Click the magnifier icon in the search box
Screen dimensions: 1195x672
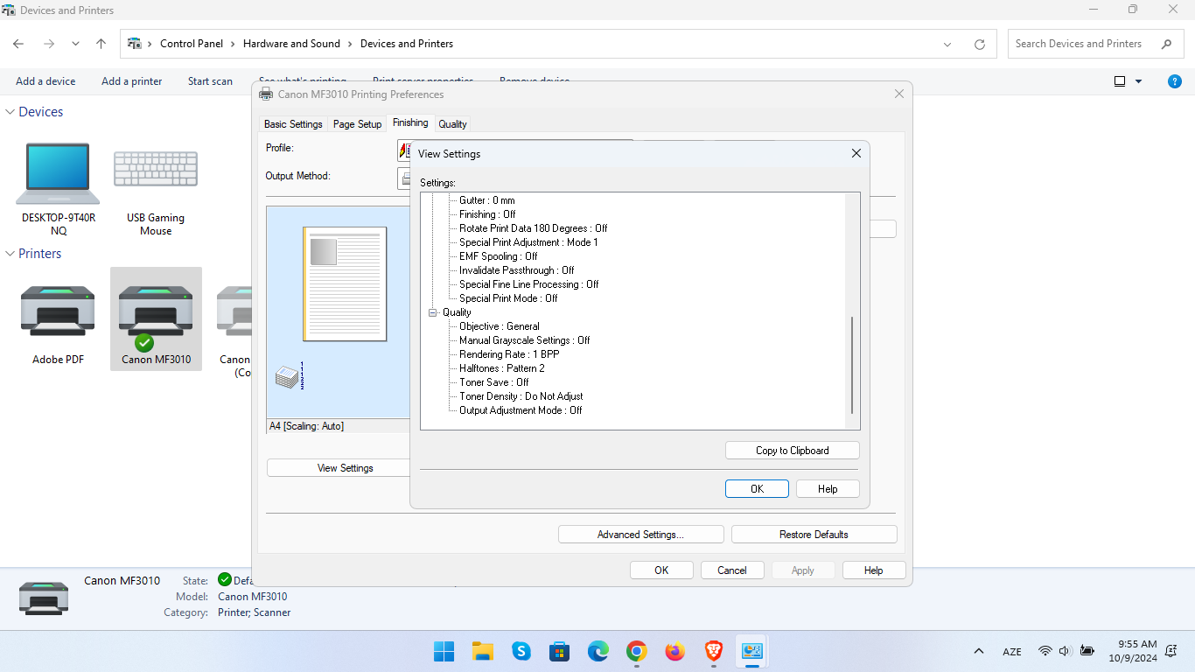click(1166, 44)
